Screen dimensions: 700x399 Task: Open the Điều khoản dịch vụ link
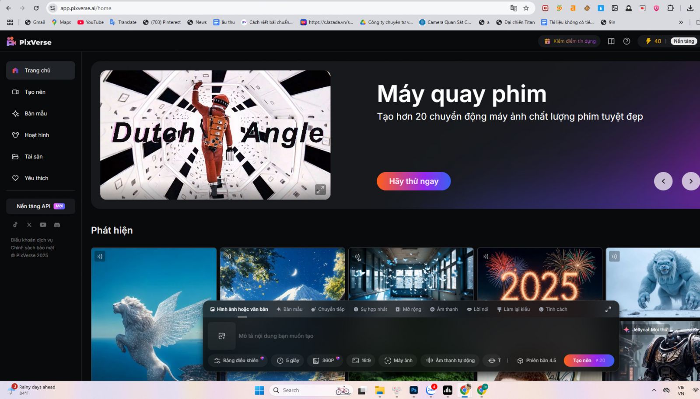coord(31,240)
